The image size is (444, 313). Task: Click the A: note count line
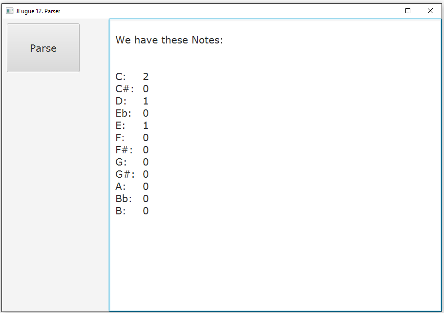point(132,187)
